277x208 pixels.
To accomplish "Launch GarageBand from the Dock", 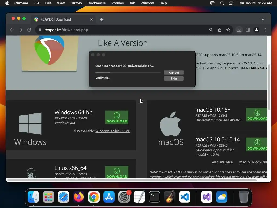I will click(170, 197).
